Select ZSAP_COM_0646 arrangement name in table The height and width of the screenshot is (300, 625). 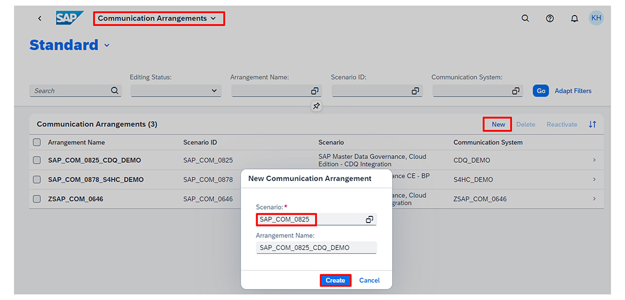pos(76,199)
